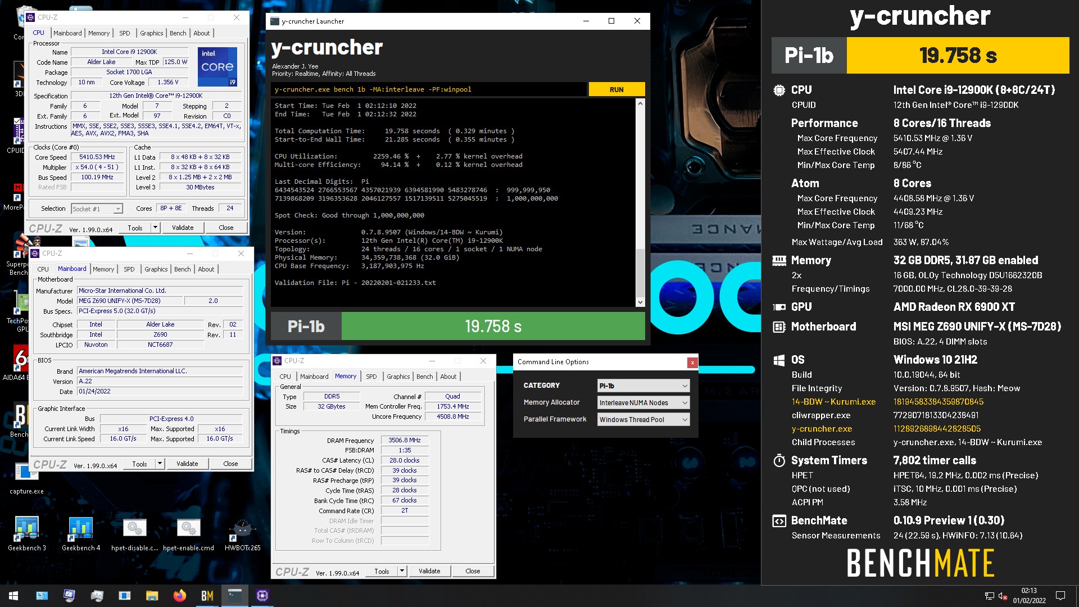The image size is (1079, 607).
Task: Click the BenchMate CPU chip icon
Action: (x=779, y=90)
